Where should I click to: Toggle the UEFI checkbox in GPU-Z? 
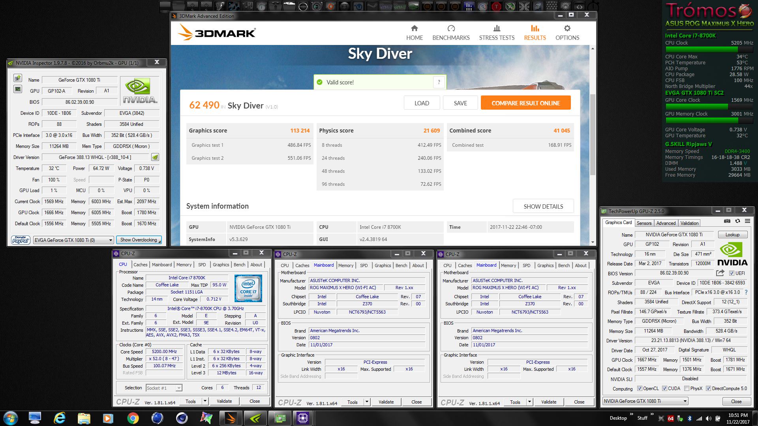click(732, 273)
